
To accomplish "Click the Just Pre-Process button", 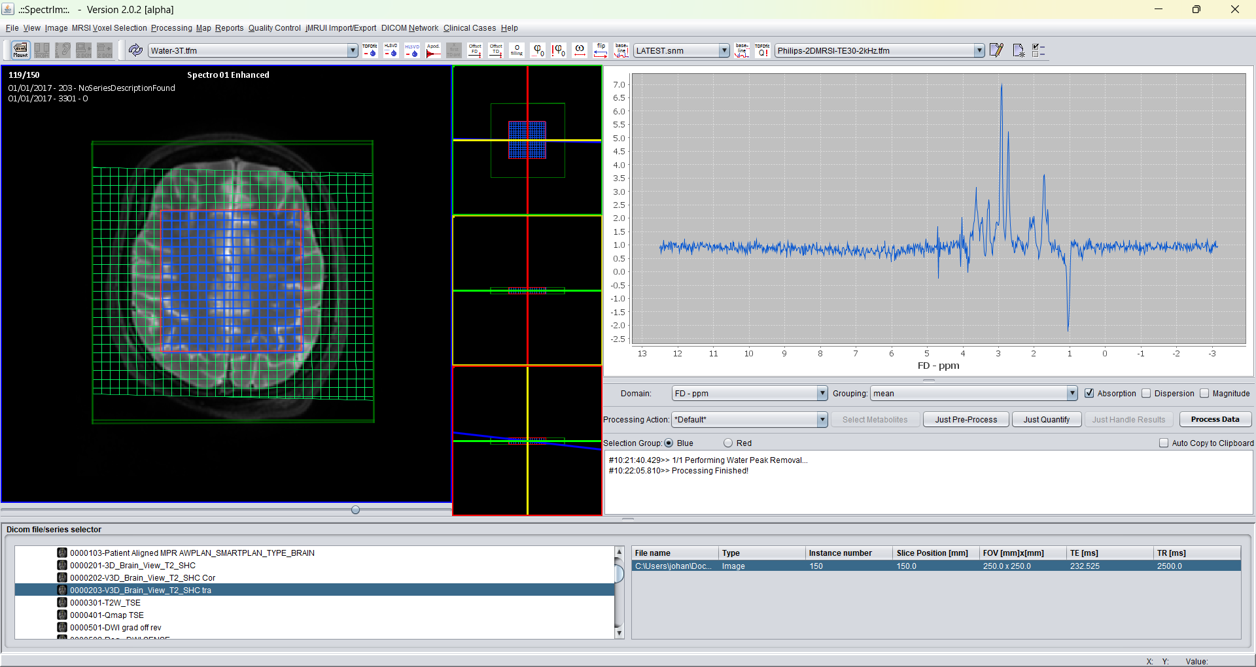I will (x=966, y=419).
